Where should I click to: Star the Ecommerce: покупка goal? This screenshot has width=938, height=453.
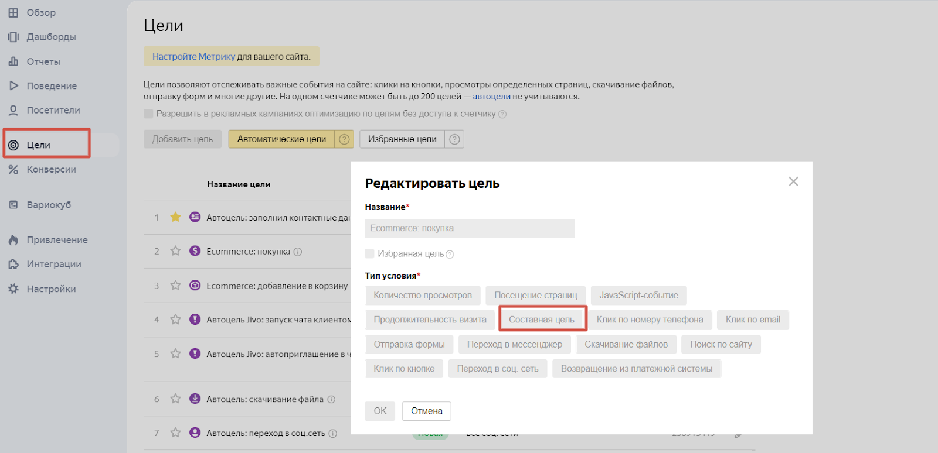click(x=175, y=251)
